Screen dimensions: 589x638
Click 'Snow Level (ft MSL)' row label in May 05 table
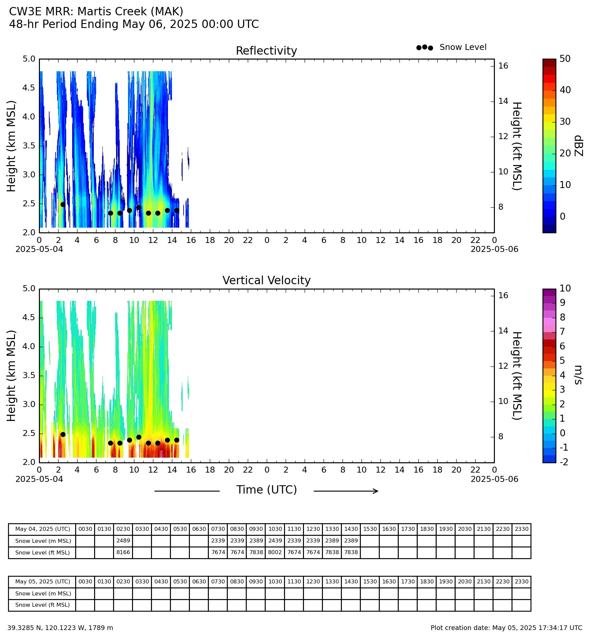43,605
